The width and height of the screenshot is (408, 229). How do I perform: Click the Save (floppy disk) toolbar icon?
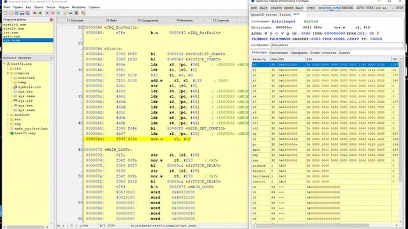(22, 13)
